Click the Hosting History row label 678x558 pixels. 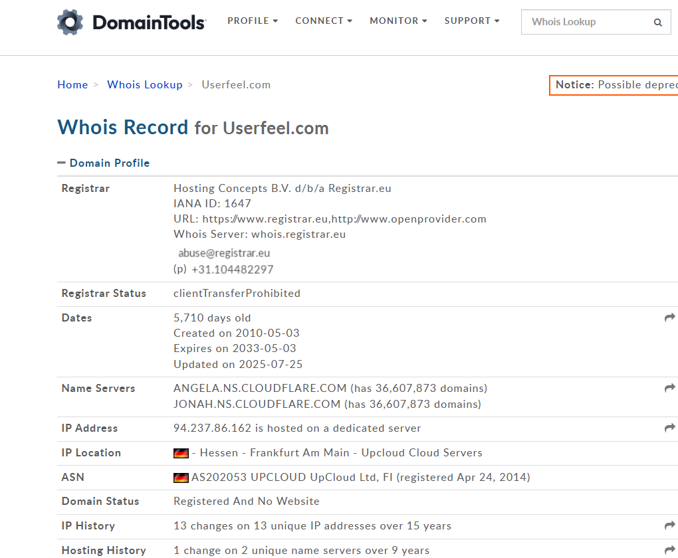pyautogui.click(x=104, y=550)
